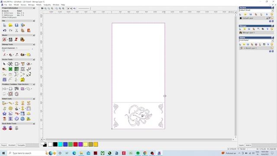This screenshot has width=277, height=156.
Task: Click green Transform Vectors icon
Action: tap(10, 69)
